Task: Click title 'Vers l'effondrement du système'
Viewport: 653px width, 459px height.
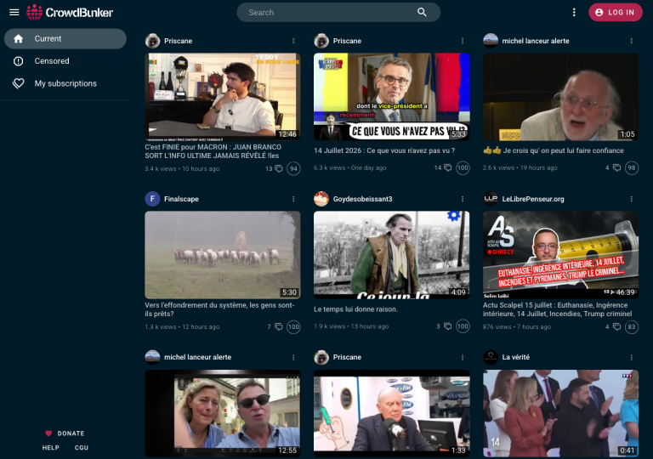Action: (219, 309)
